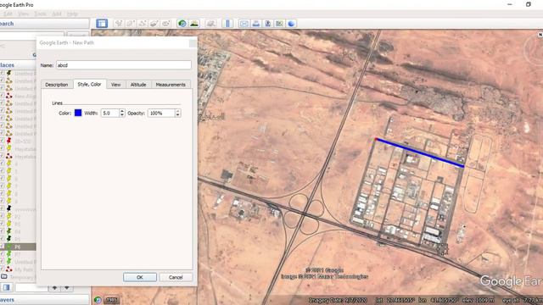
Task: Open the Tools menu
Action: point(40,14)
